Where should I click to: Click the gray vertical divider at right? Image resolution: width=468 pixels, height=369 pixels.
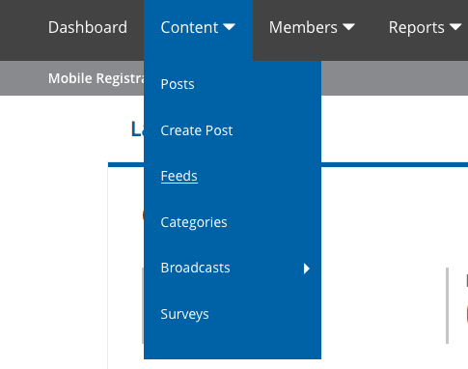point(447,305)
